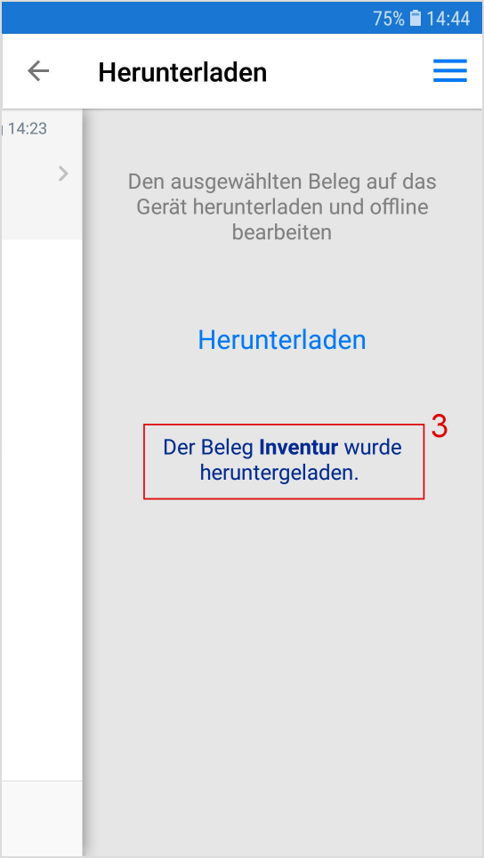
Task: Tap the 75% battery percentage
Action: tap(389, 19)
